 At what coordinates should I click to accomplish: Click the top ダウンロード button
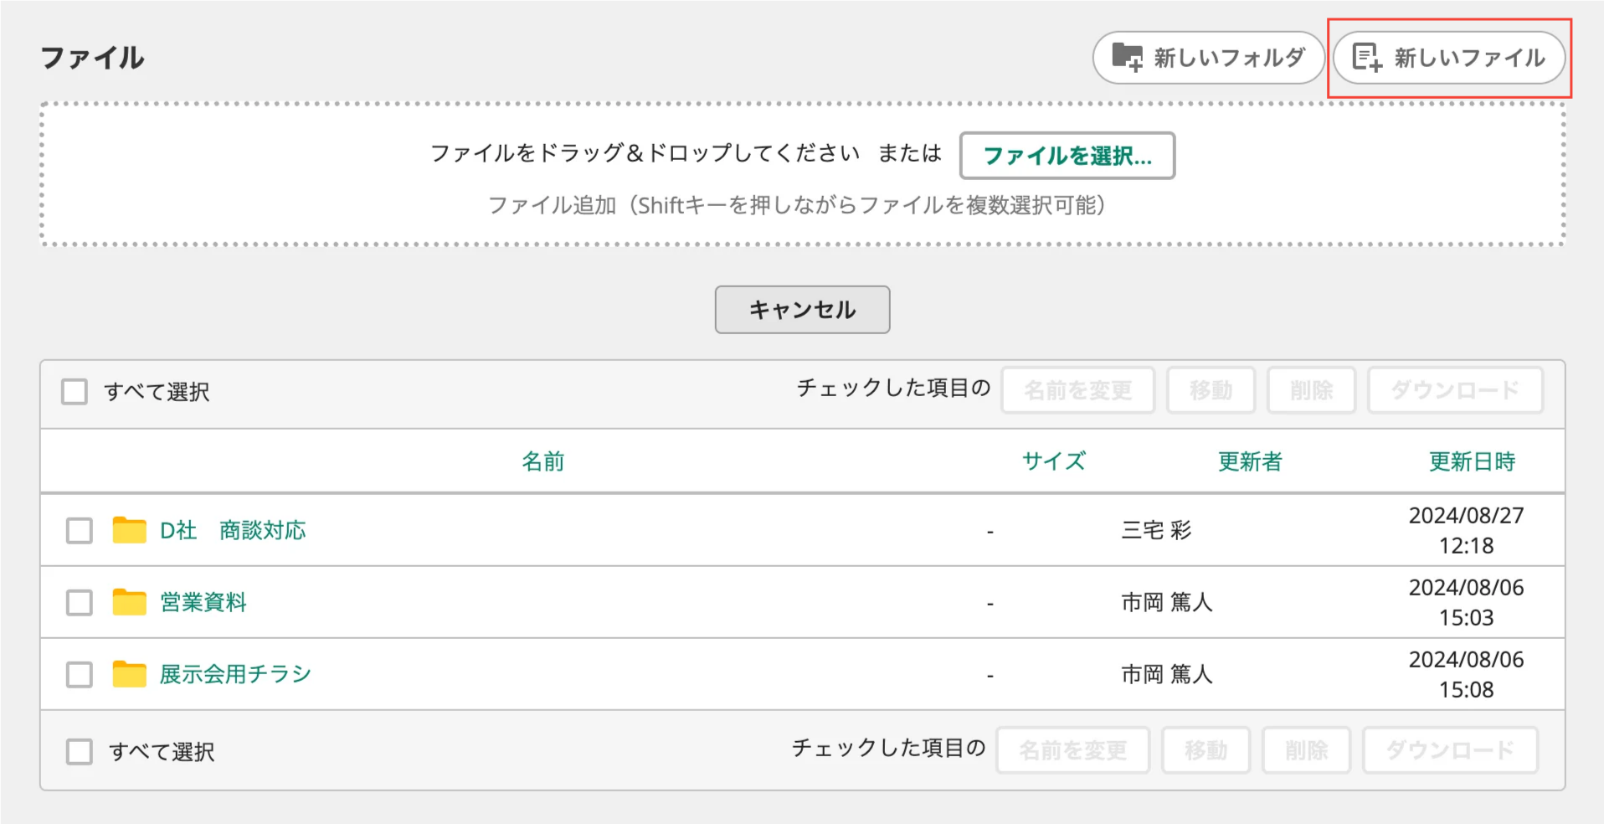(x=1455, y=390)
